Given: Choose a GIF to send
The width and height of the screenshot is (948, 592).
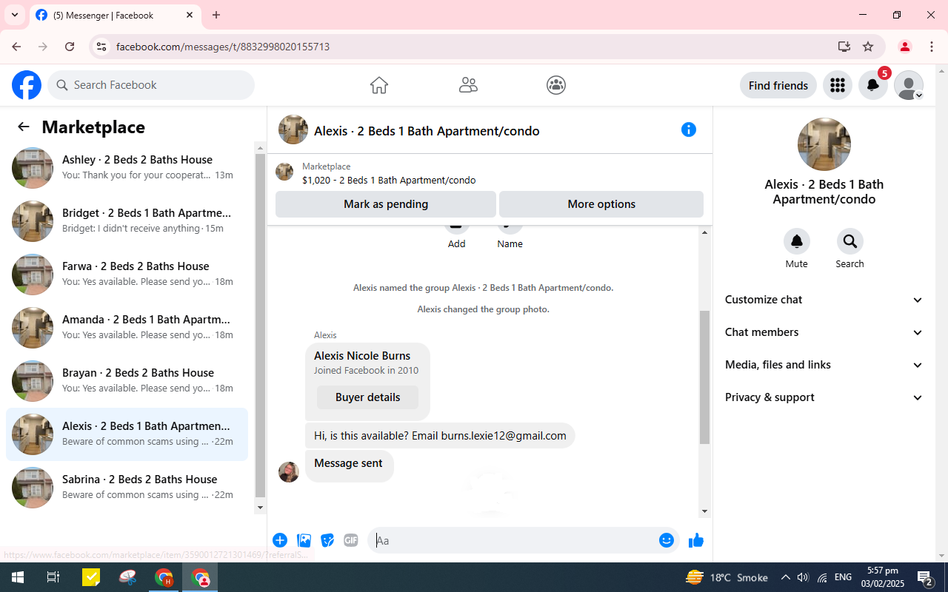Looking at the screenshot, I should click(x=351, y=540).
